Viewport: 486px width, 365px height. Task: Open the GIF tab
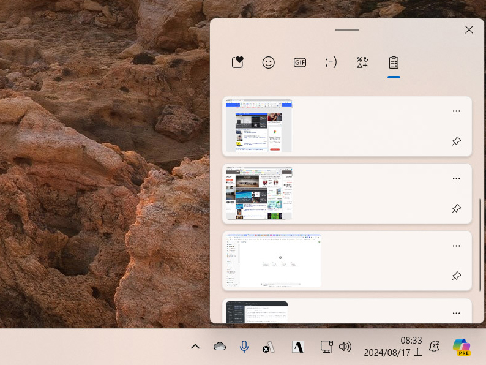click(x=300, y=62)
